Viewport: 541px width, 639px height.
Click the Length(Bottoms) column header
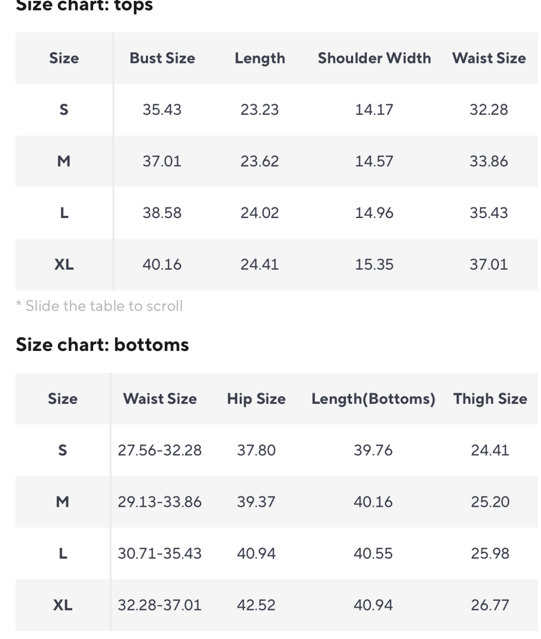373,398
